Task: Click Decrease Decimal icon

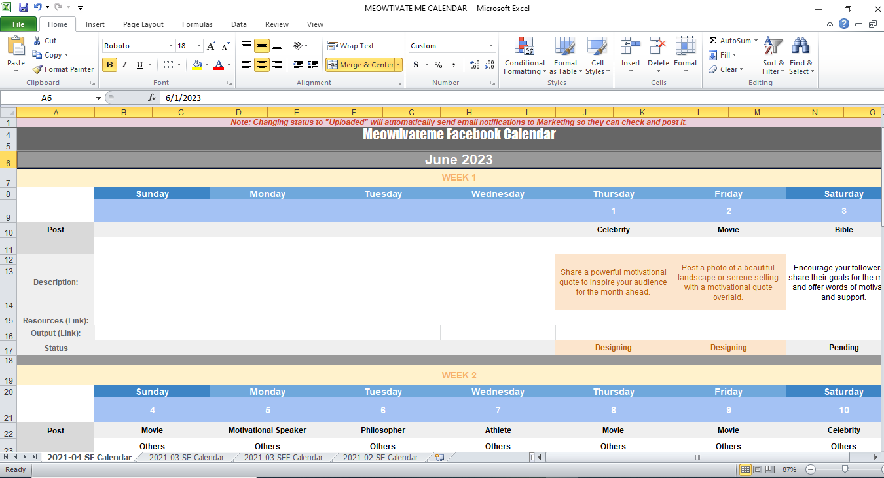Action: 490,65
